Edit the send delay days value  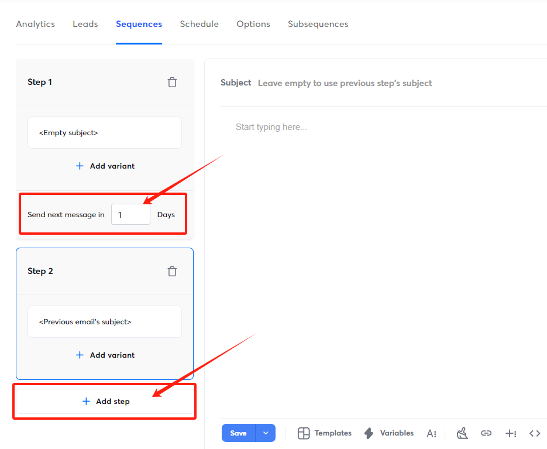pos(130,214)
